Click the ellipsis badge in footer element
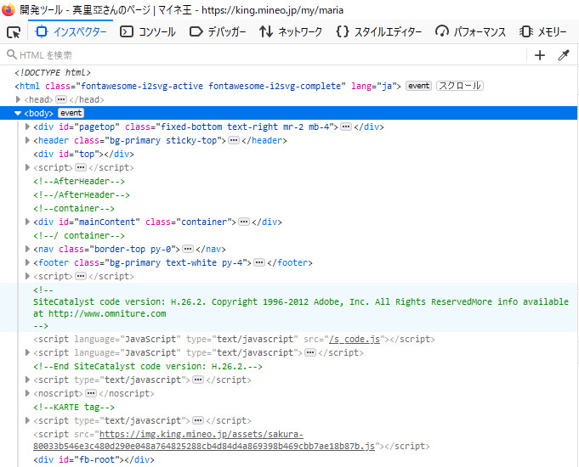This screenshot has height=467, width=579. coord(259,262)
